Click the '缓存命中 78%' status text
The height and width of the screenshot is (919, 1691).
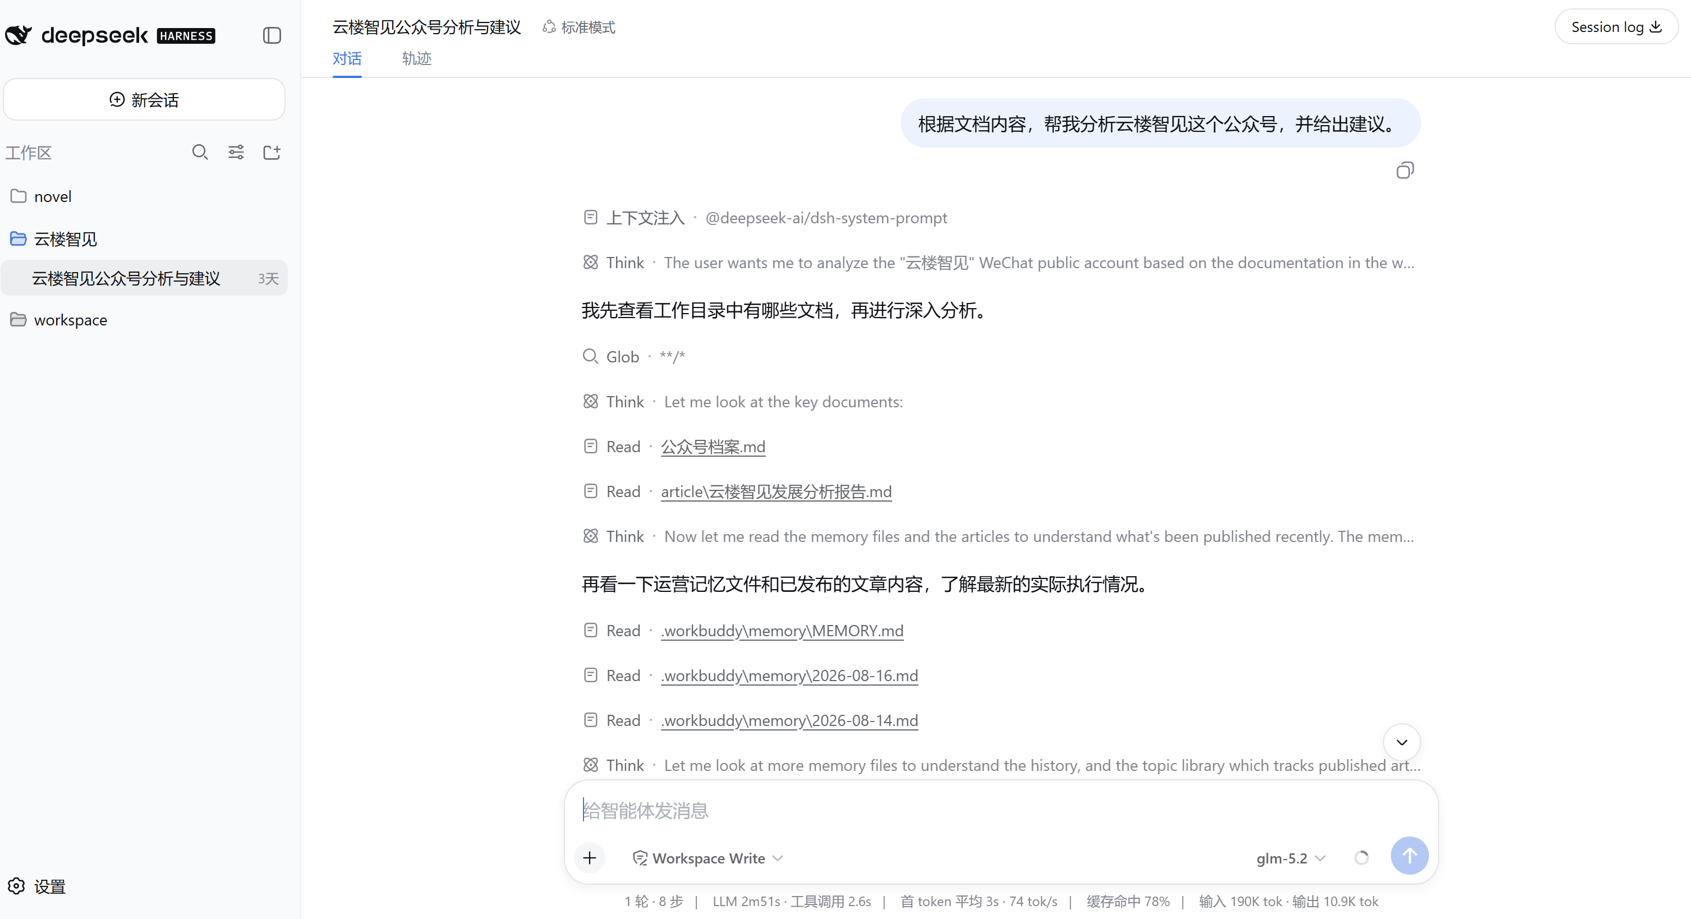click(x=1128, y=902)
